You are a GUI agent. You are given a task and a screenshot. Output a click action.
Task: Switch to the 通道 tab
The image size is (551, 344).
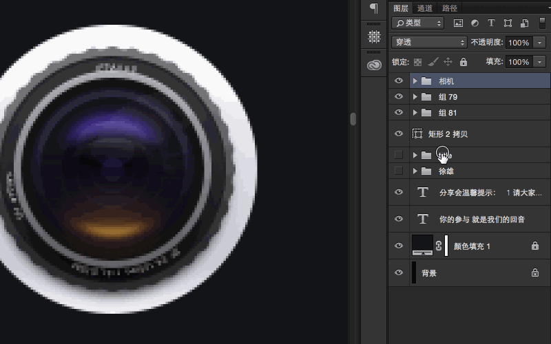point(425,8)
